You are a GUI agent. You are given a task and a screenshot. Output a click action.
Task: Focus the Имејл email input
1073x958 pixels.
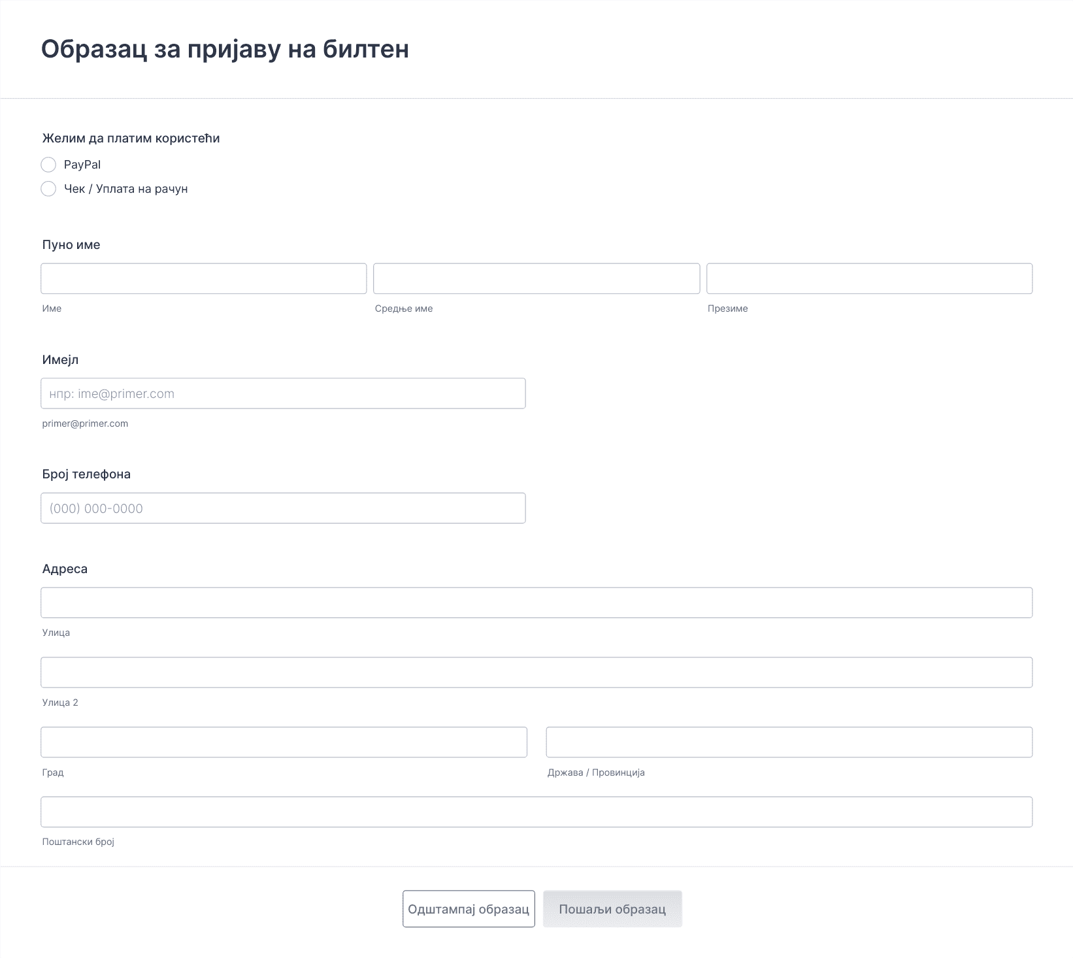pos(283,393)
